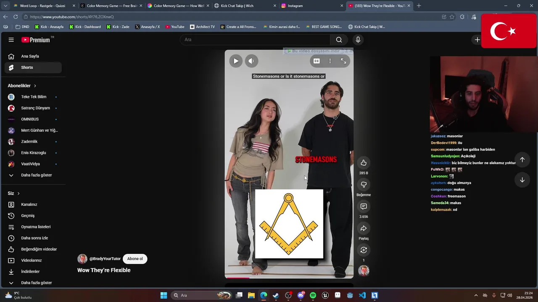Open the Windows Start menu
The image size is (538, 302).
point(164,295)
